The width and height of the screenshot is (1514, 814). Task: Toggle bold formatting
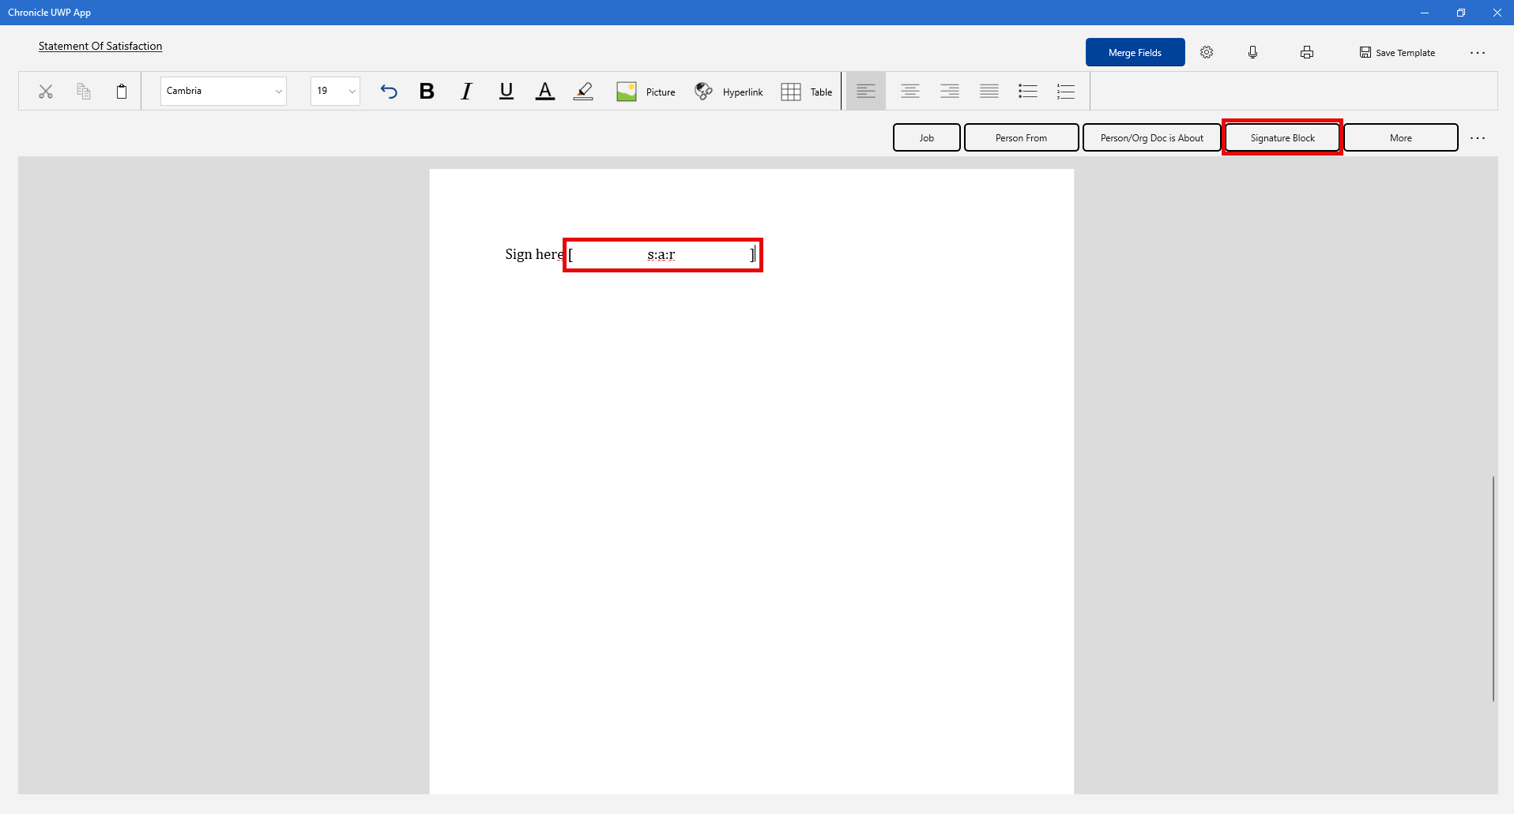427,92
